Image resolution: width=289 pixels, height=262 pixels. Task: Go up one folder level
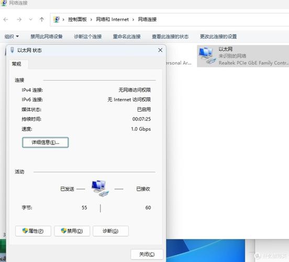pos(42,19)
